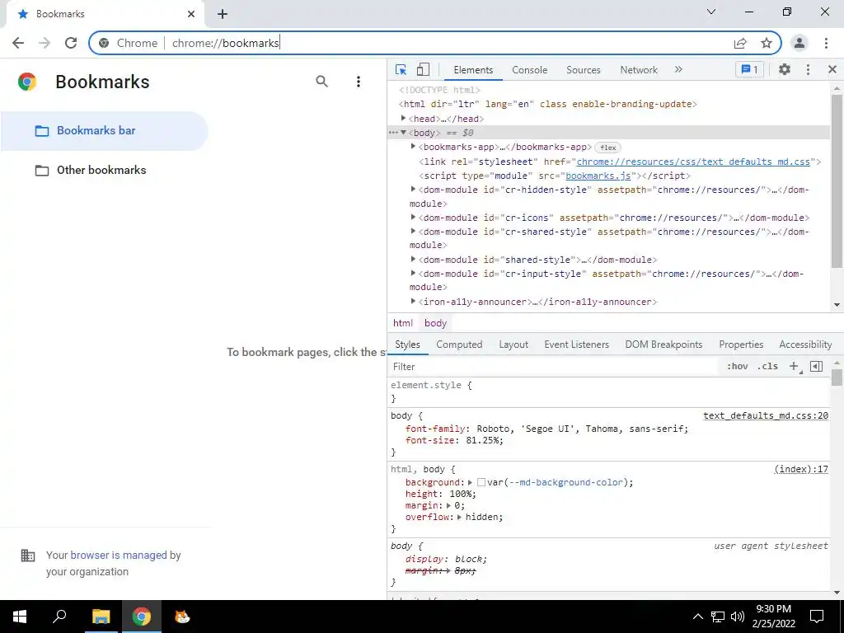Switch to the Sources tab
Image resolution: width=844 pixels, height=633 pixels.
click(x=583, y=70)
